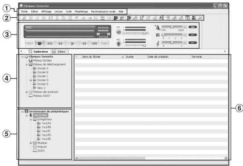The width and height of the screenshot is (243, 166).
Task: Select Dossier A in the folder tree
Action: click(42, 68)
